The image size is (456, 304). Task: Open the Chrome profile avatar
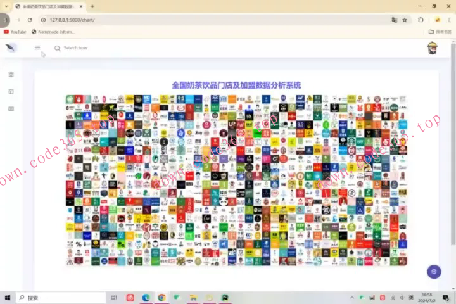point(437,20)
